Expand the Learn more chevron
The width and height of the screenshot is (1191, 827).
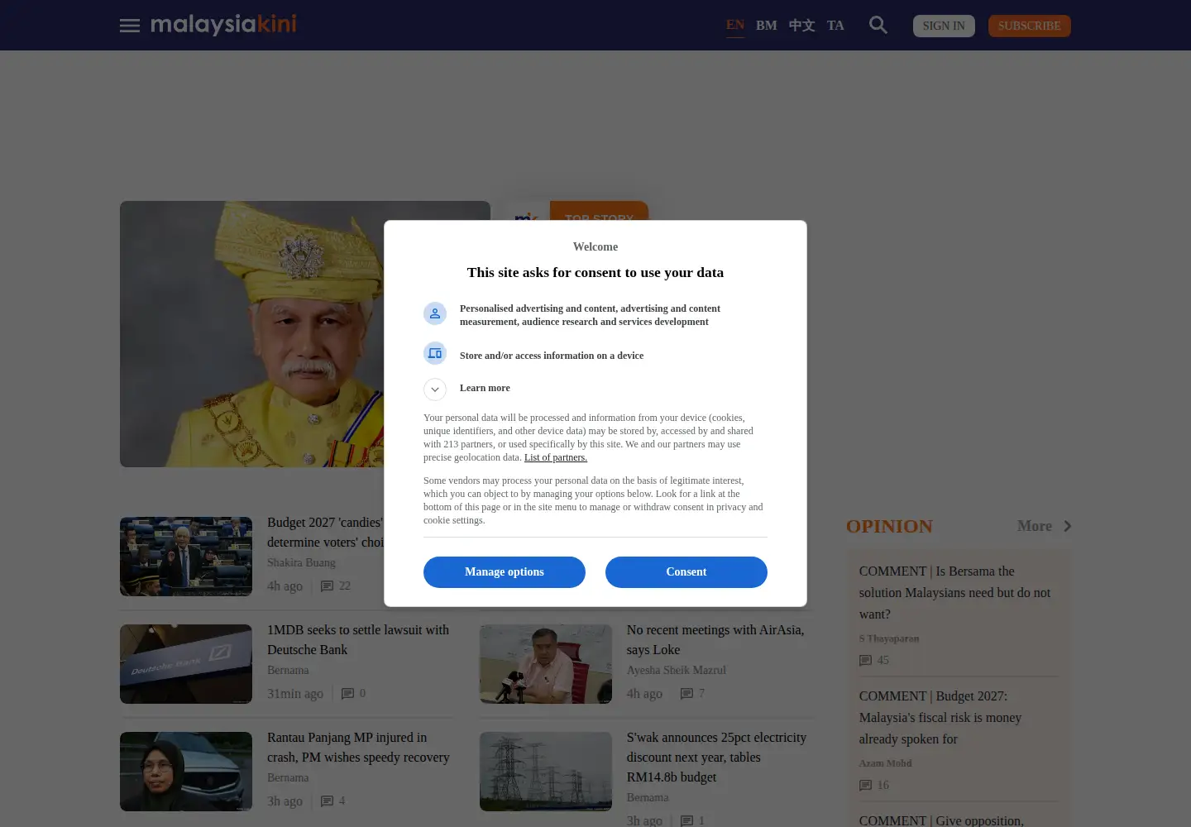click(x=435, y=390)
